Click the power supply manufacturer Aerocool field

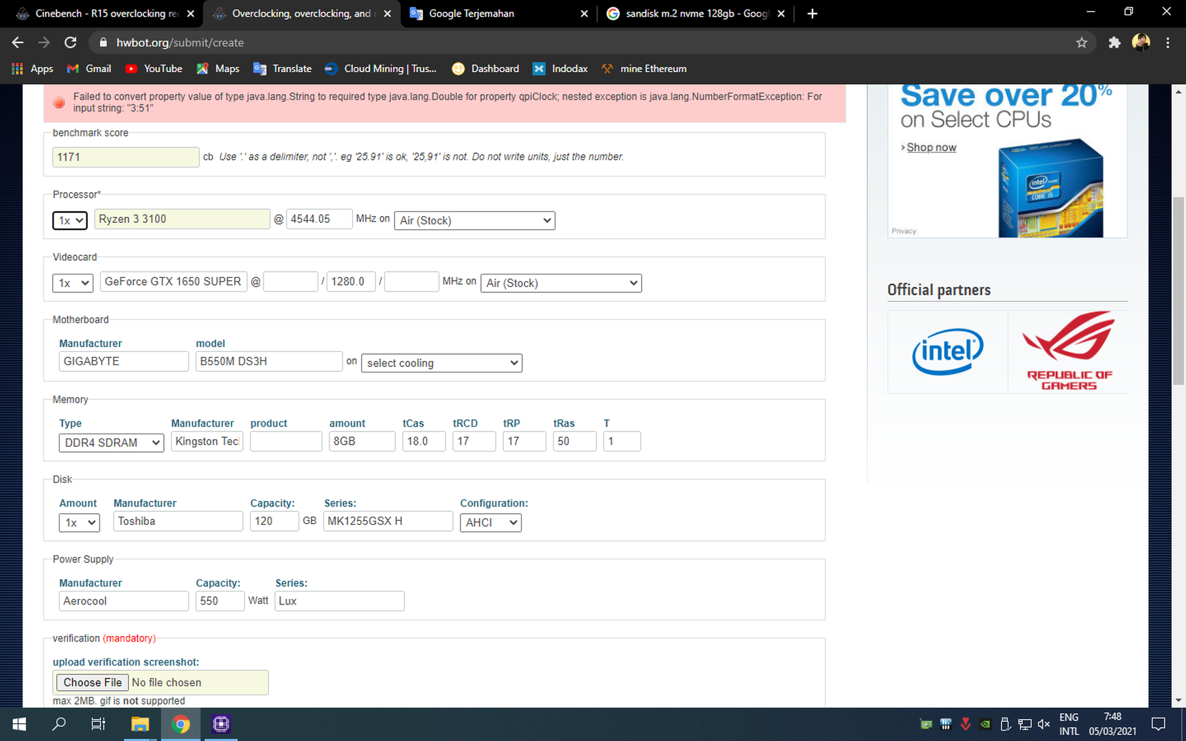tap(124, 601)
